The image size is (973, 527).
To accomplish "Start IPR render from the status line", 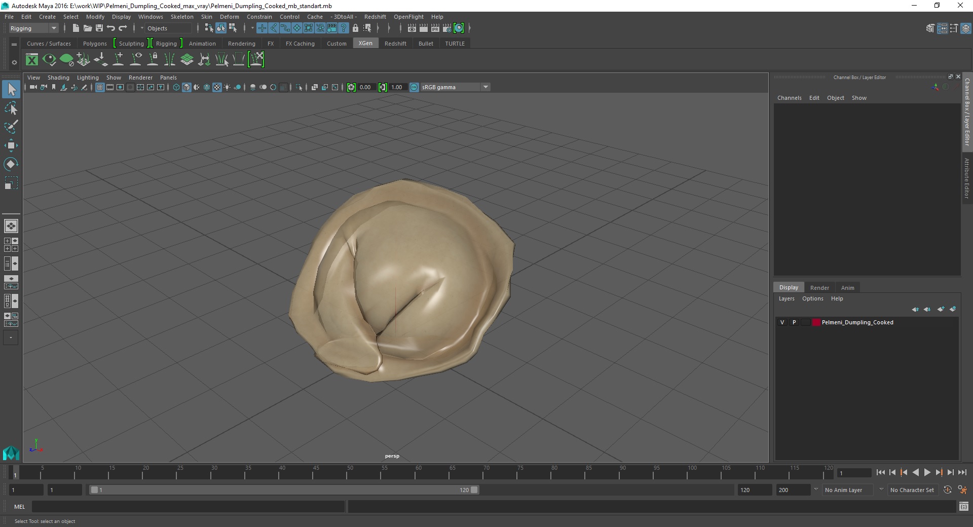I will coord(435,28).
